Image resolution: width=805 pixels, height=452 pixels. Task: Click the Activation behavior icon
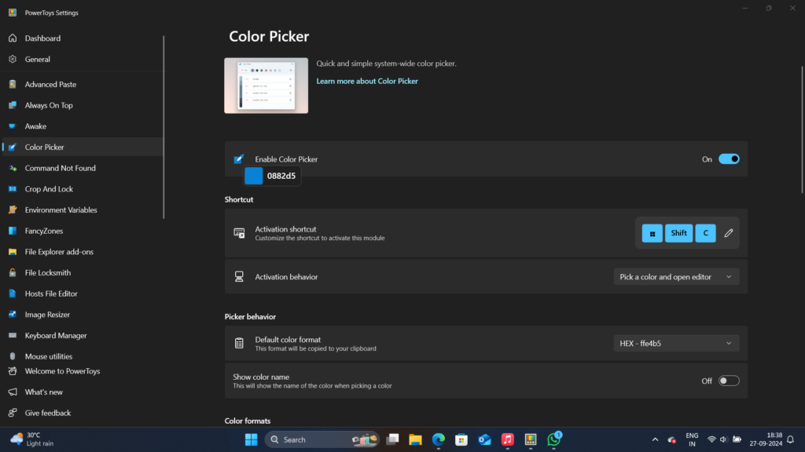click(239, 277)
